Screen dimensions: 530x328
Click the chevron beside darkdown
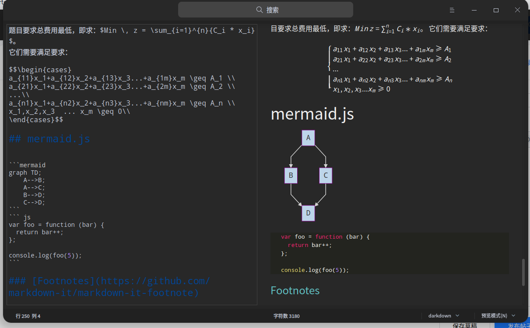[458, 316]
